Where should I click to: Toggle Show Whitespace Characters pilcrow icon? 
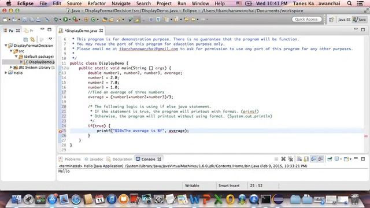pos(158,20)
